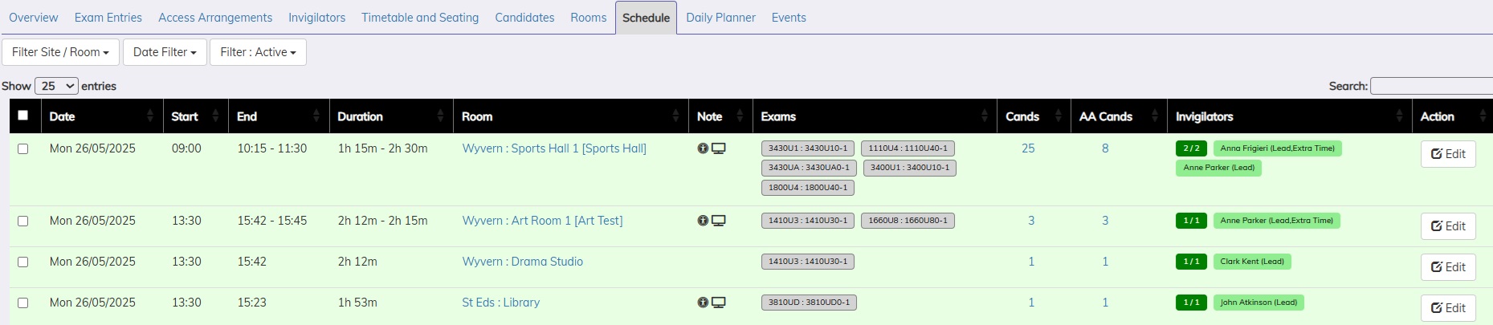Screen dimensions: 1493x325
Task: Tick the select-all checkbox in table header
Action: (23, 116)
